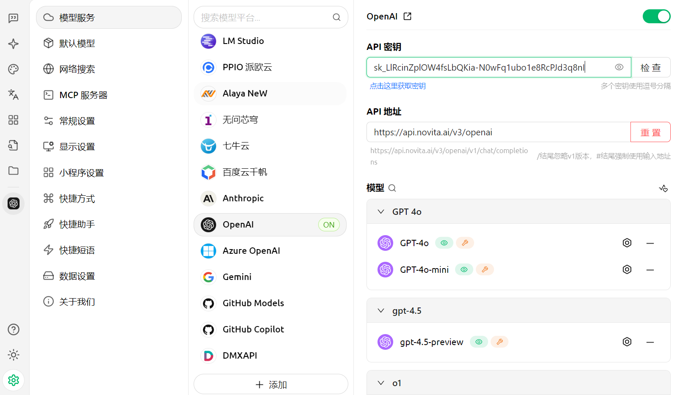Open the MCP 服务器 settings section
Screen dimensions: 683x395
coord(109,95)
